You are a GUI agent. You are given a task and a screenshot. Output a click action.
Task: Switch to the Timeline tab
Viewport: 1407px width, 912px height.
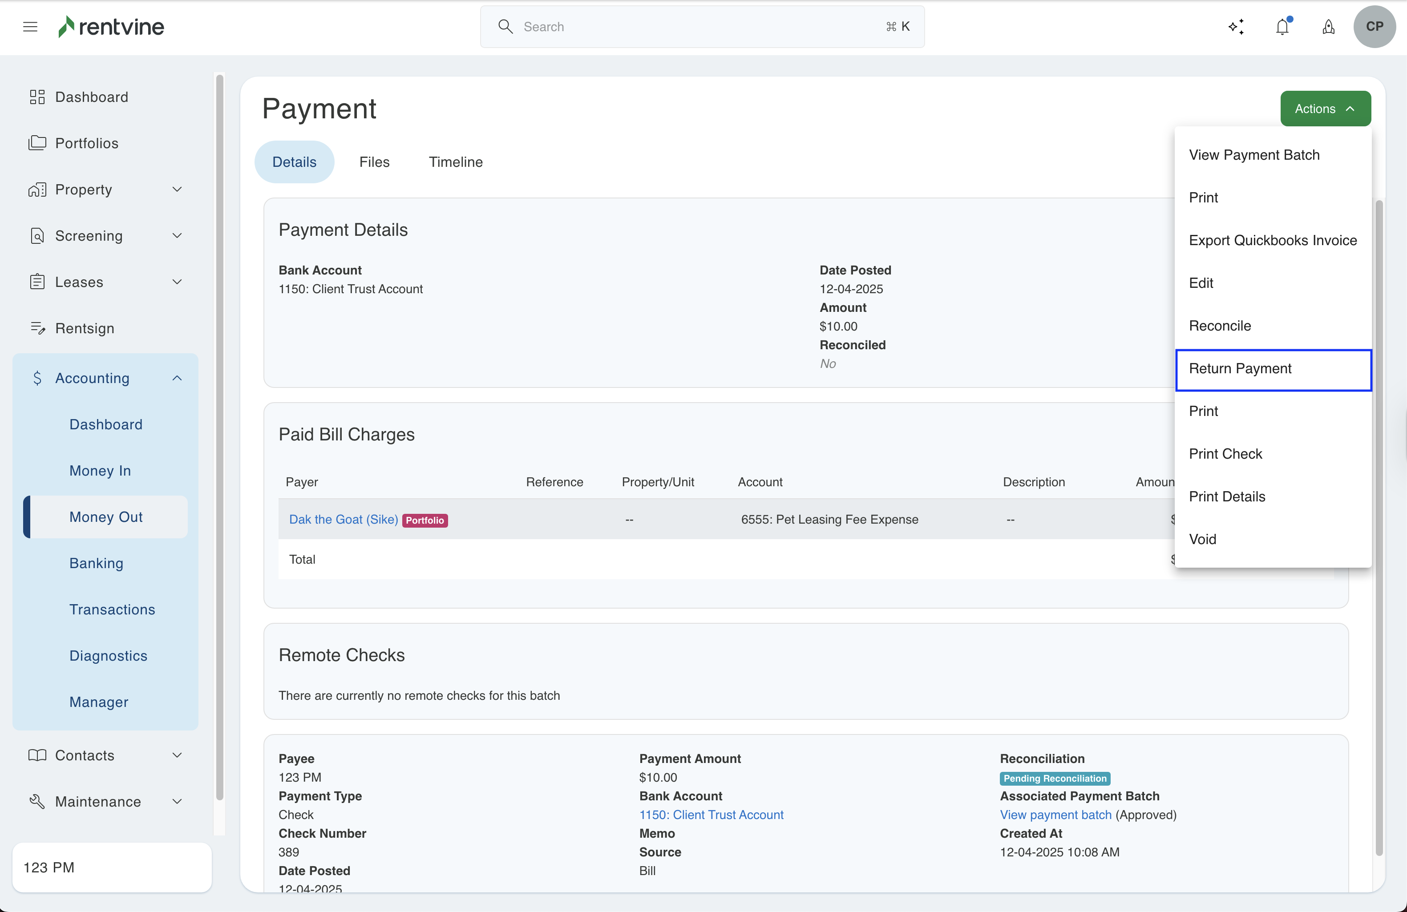455,162
